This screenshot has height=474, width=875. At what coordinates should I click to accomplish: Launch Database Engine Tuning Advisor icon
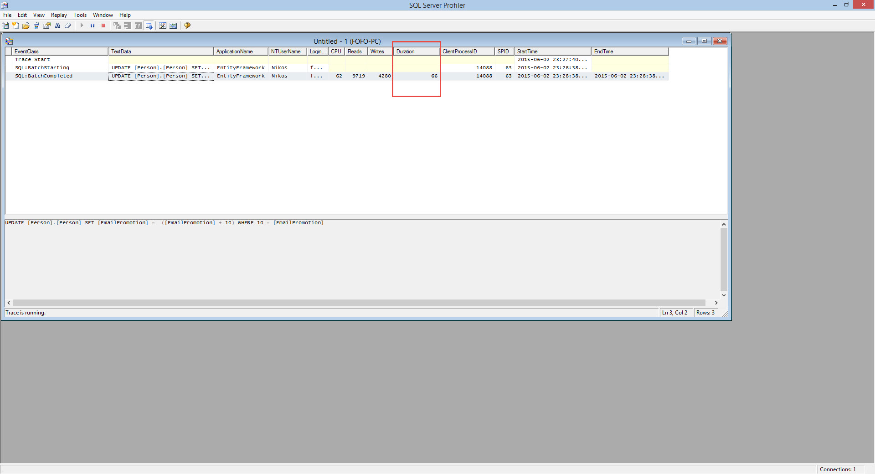(163, 26)
